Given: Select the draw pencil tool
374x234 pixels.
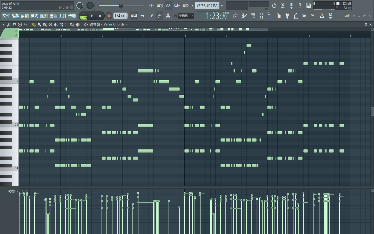Looking at the screenshot, I should pyautogui.click(x=34, y=24).
